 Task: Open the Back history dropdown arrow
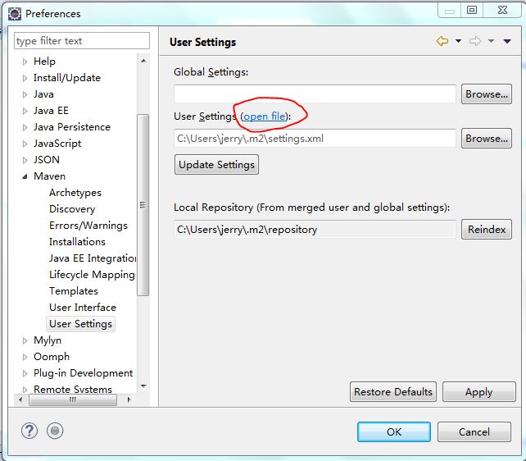(458, 41)
